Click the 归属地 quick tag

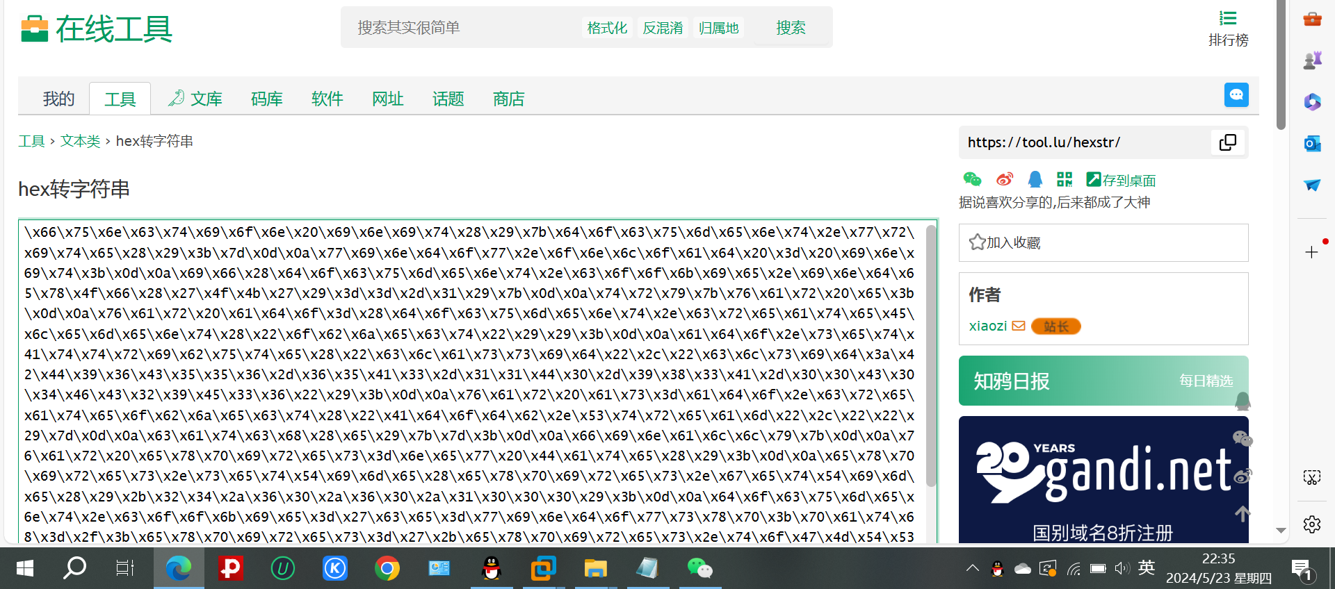(x=718, y=28)
